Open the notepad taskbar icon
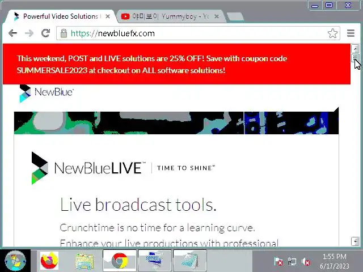This screenshot has height=272, width=363. click(x=190, y=261)
